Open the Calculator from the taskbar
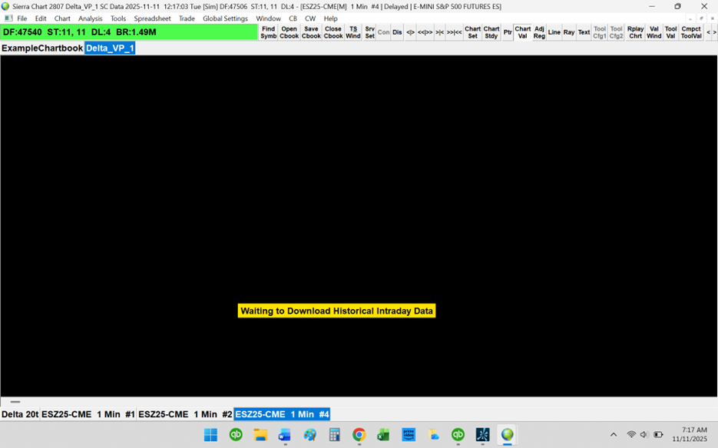This screenshot has height=448, width=718. tap(334, 434)
